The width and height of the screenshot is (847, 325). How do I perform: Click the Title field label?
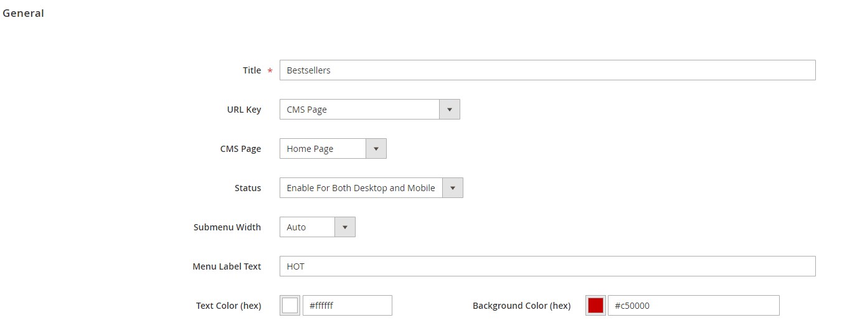[x=252, y=70]
